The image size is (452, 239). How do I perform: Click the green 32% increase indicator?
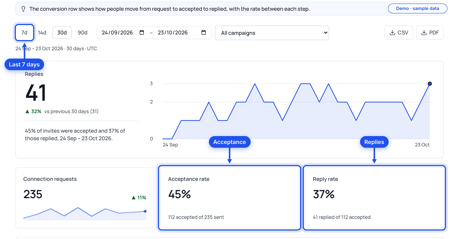[33, 111]
